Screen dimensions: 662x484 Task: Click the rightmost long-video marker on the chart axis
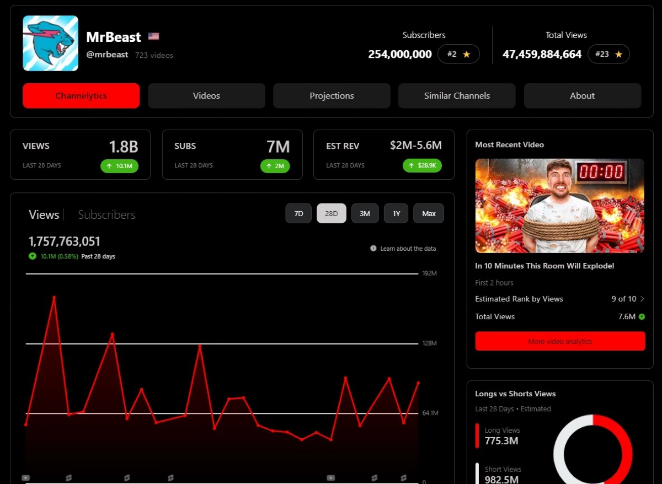click(330, 477)
